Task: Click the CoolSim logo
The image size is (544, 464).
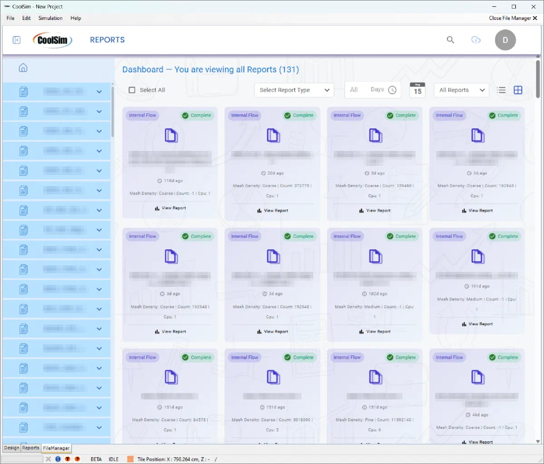Action: [x=52, y=40]
